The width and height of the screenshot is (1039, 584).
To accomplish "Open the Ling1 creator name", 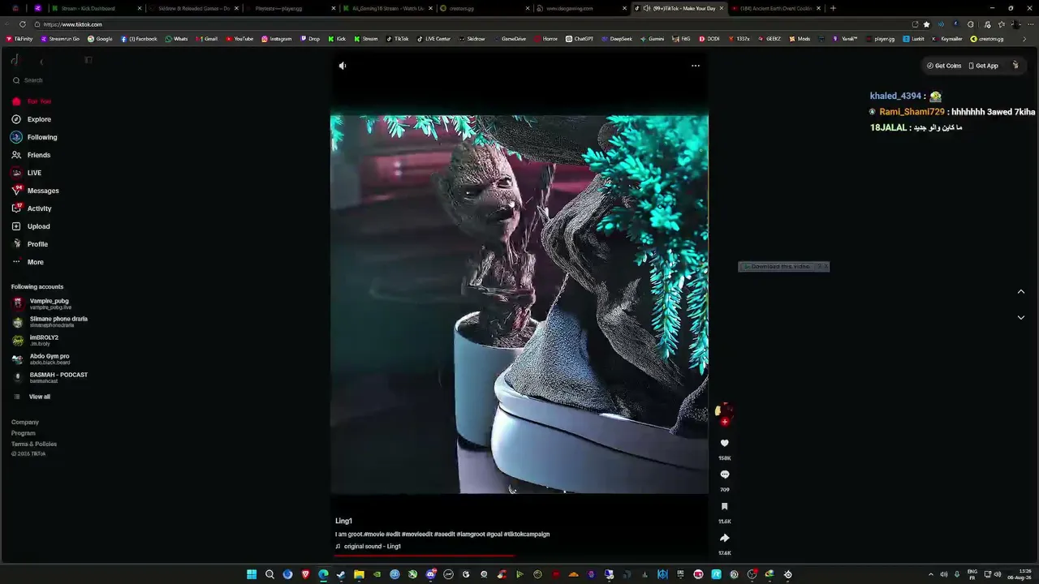I will coord(343,521).
